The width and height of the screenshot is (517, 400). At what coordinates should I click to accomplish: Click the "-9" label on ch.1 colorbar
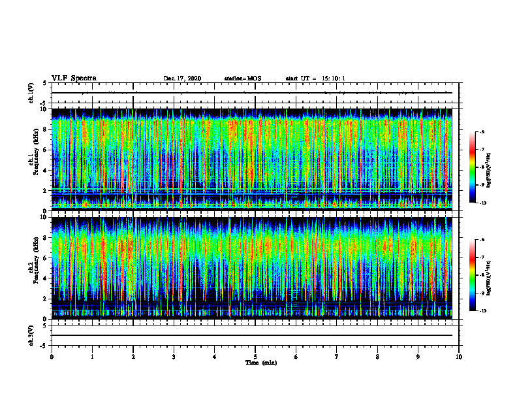[482, 185]
